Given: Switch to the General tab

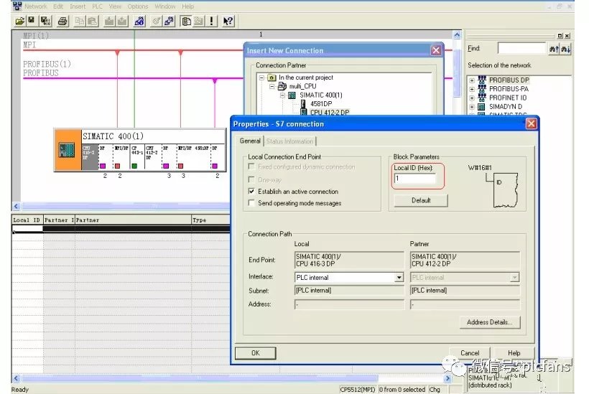Looking at the screenshot, I should click(x=250, y=141).
